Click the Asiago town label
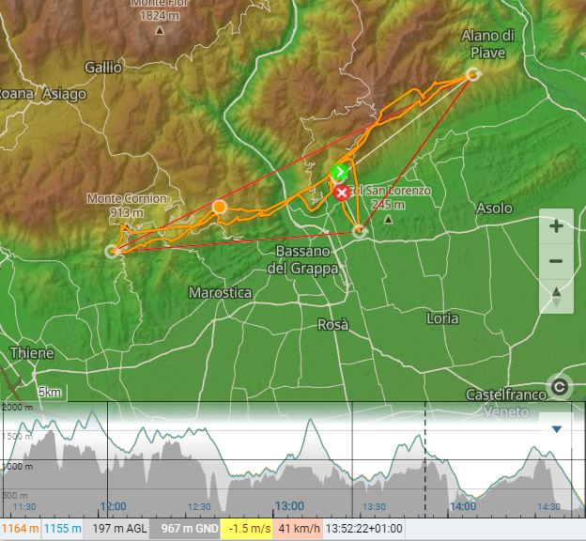 64,94
